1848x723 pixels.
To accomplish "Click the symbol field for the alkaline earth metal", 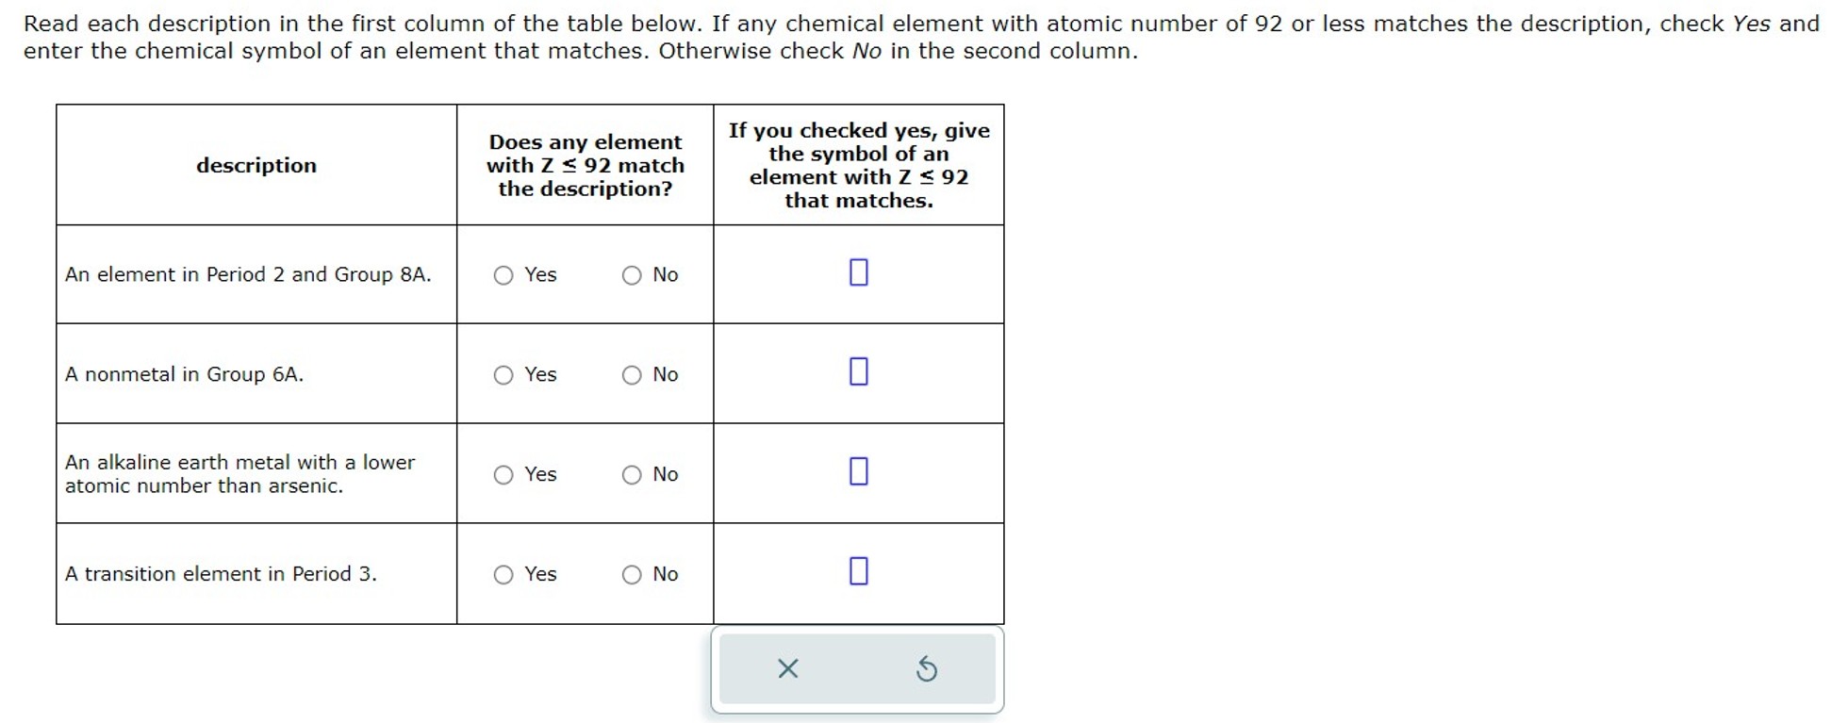I will pos(857,469).
